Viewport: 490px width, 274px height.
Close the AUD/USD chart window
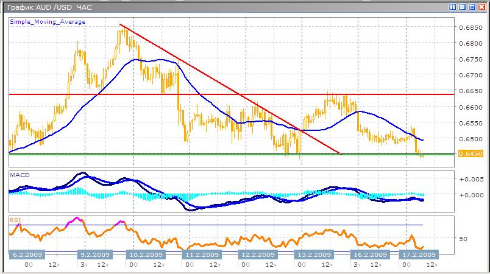coord(481,7)
